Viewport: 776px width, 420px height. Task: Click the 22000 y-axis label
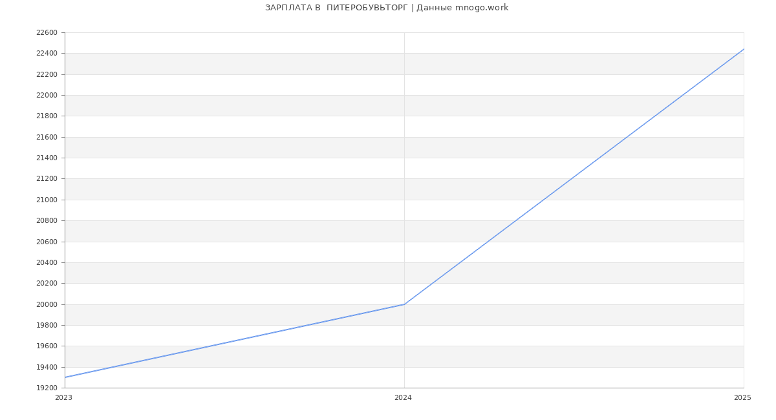[48, 96]
